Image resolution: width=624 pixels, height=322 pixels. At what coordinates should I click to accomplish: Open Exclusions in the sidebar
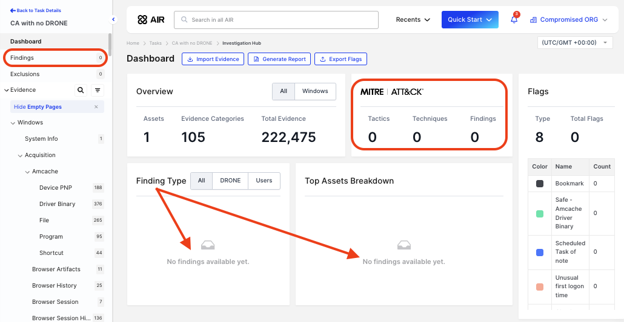(25, 74)
